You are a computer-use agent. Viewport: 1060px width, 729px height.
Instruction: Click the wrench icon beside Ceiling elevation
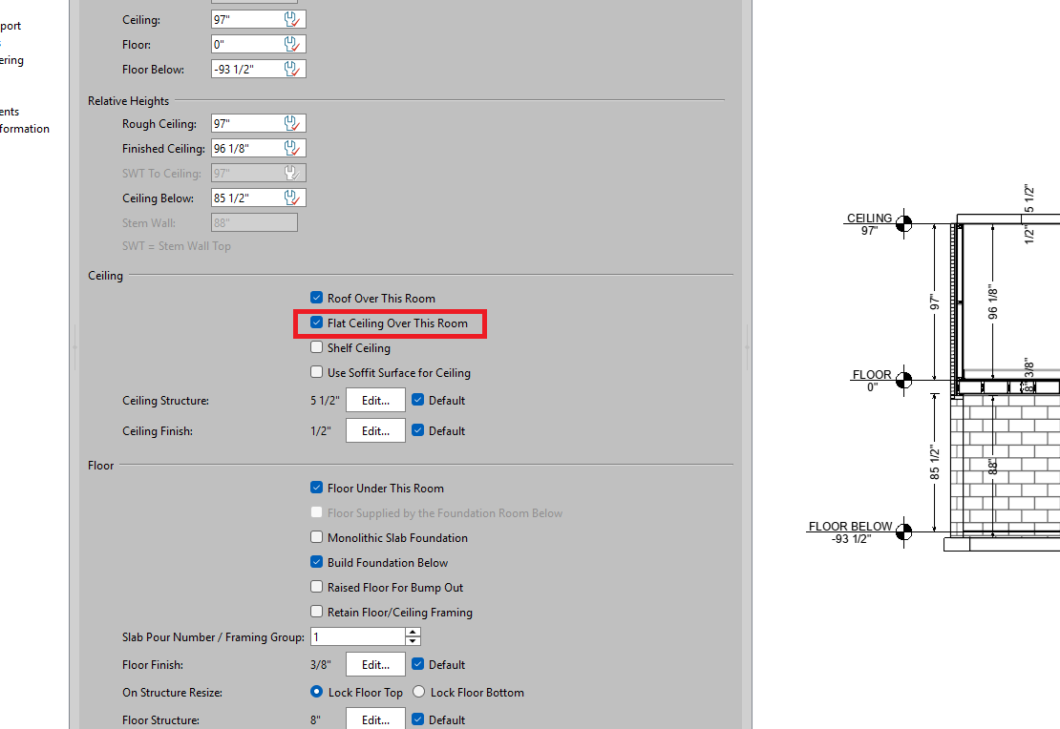pos(293,20)
